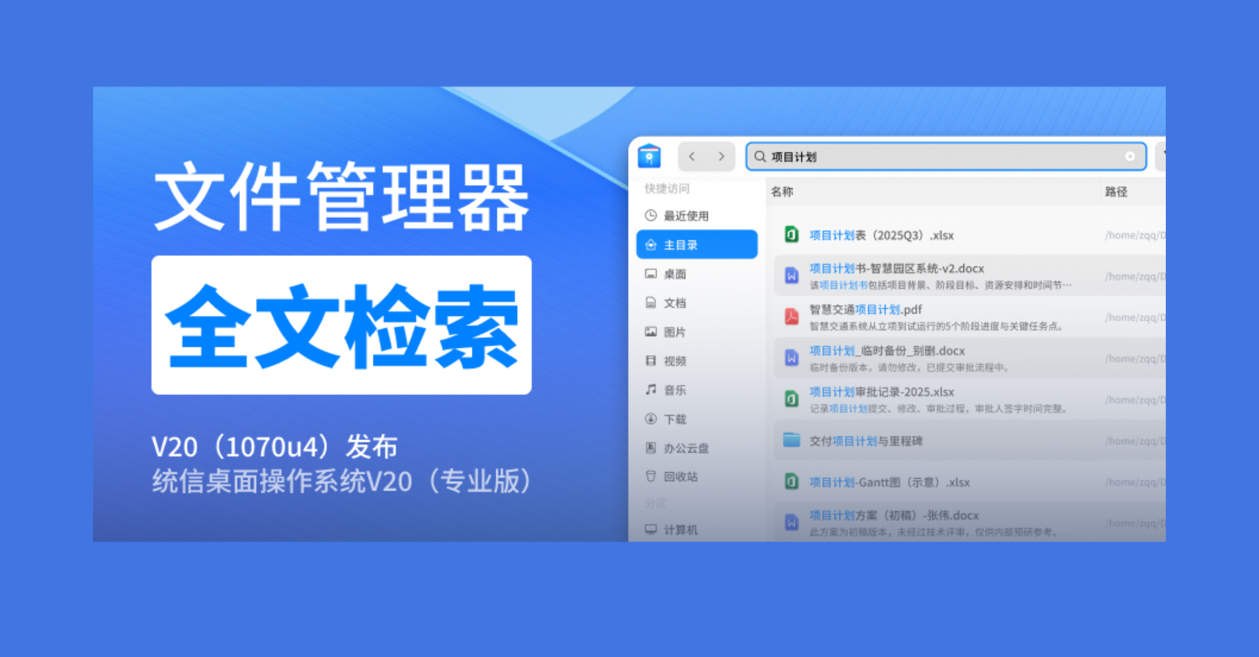Screen dimensions: 1259x657
Task: Click the Word icon of 项目计划书-智慧园区系统-v2.docx
Action: click(x=791, y=276)
